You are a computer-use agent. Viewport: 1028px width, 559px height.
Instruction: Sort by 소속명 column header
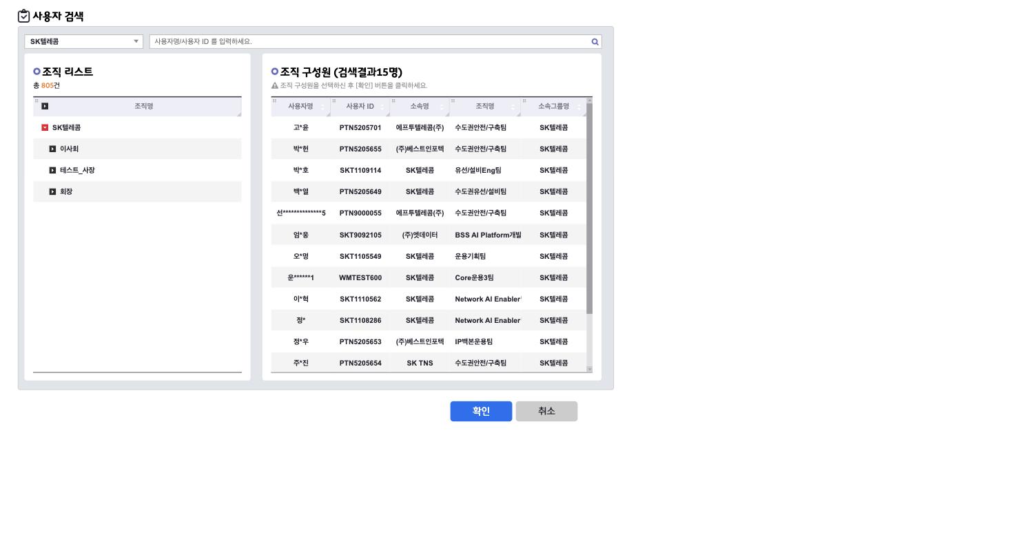pos(420,106)
